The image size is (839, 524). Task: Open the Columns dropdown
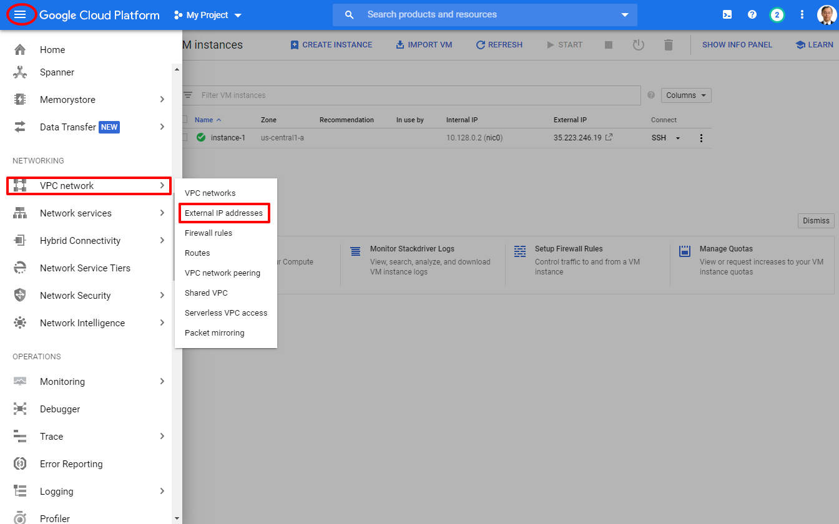point(686,95)
